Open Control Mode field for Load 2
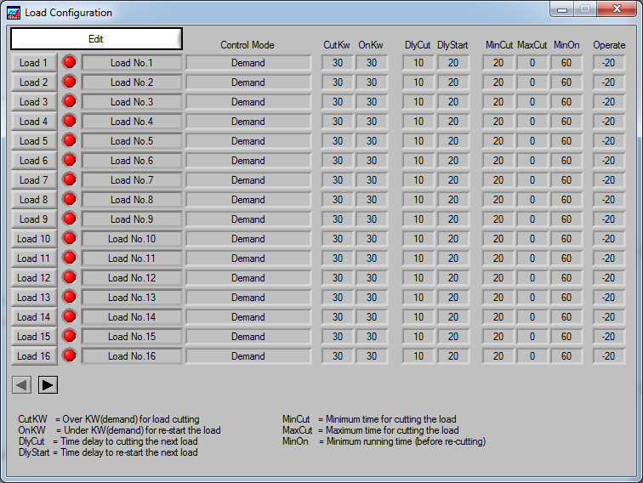Image resolution: width=643 pixels, height=483 pixels. [248, 82]
